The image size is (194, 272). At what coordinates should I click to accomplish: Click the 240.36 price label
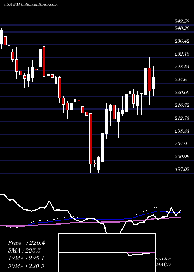pos(182,28)
